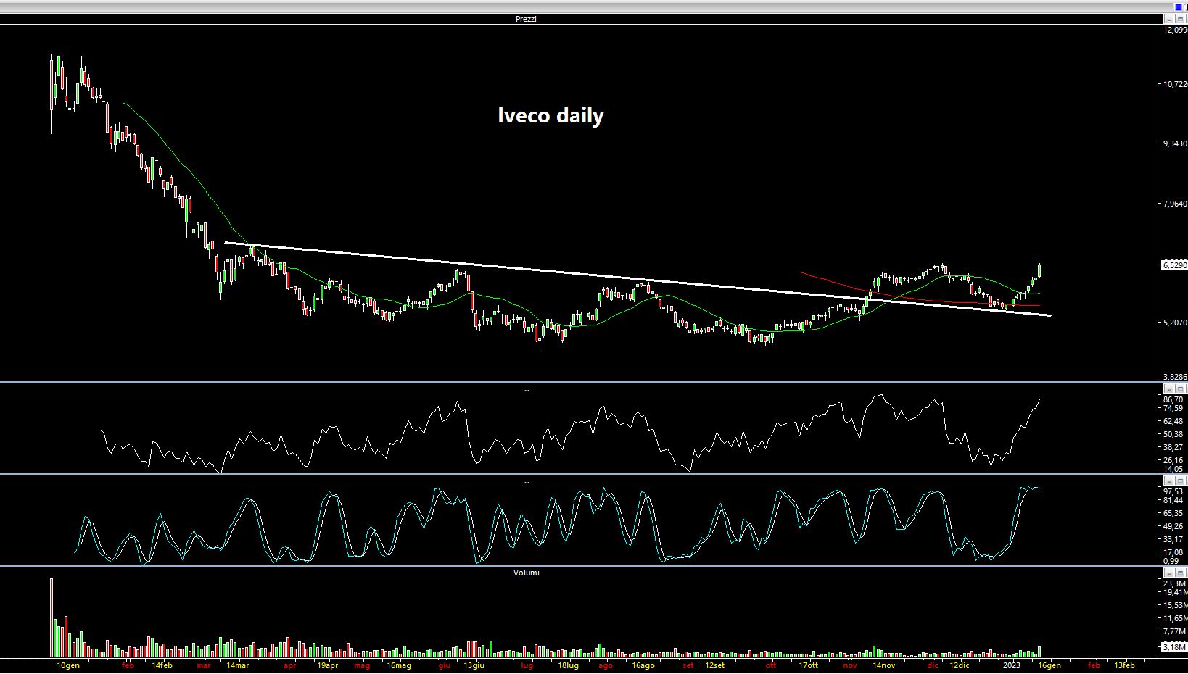
Task: Click the 16mag date label
Action: pos(399,665)
